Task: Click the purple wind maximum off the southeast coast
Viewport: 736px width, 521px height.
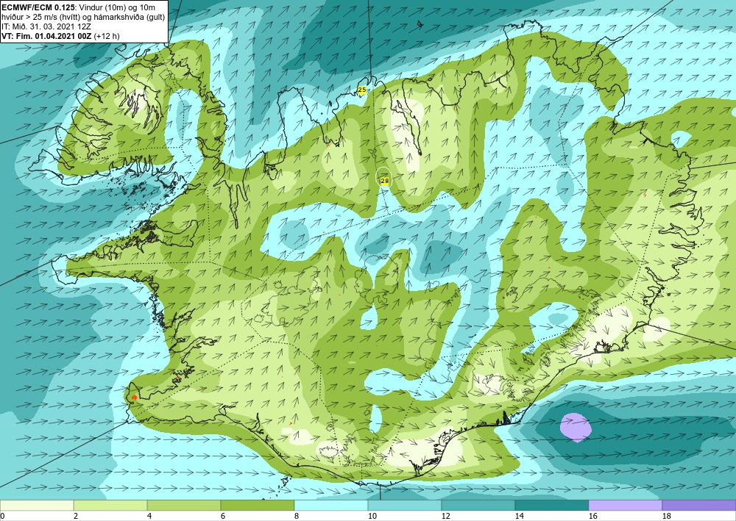Action: (576, 427)
